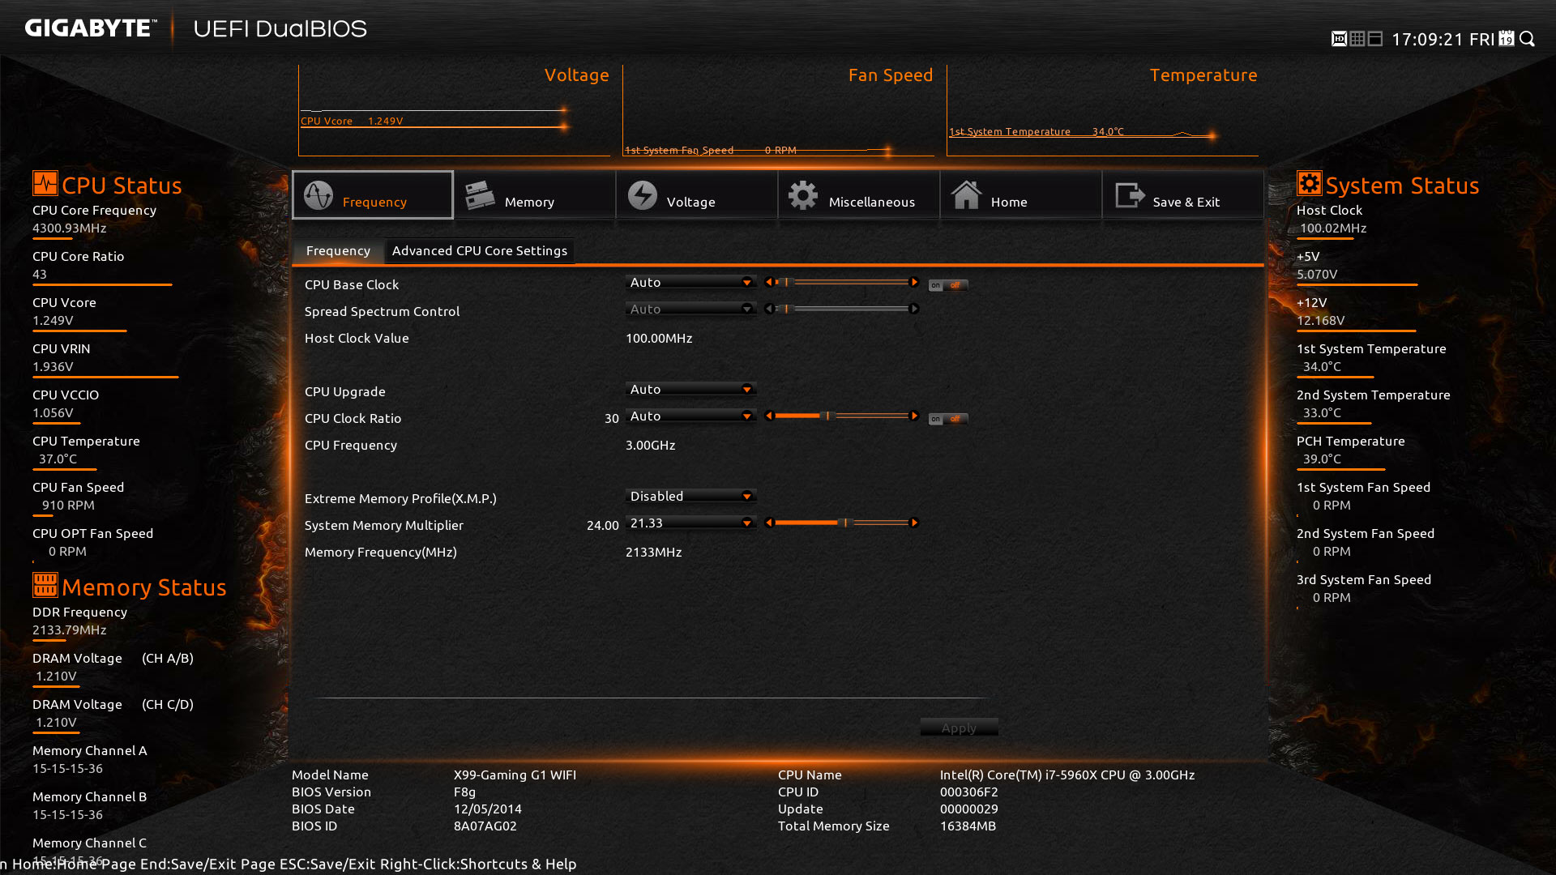
Task: Click the DDR Frequency 2133.79MHz reading
Action: tap(70, 630)
